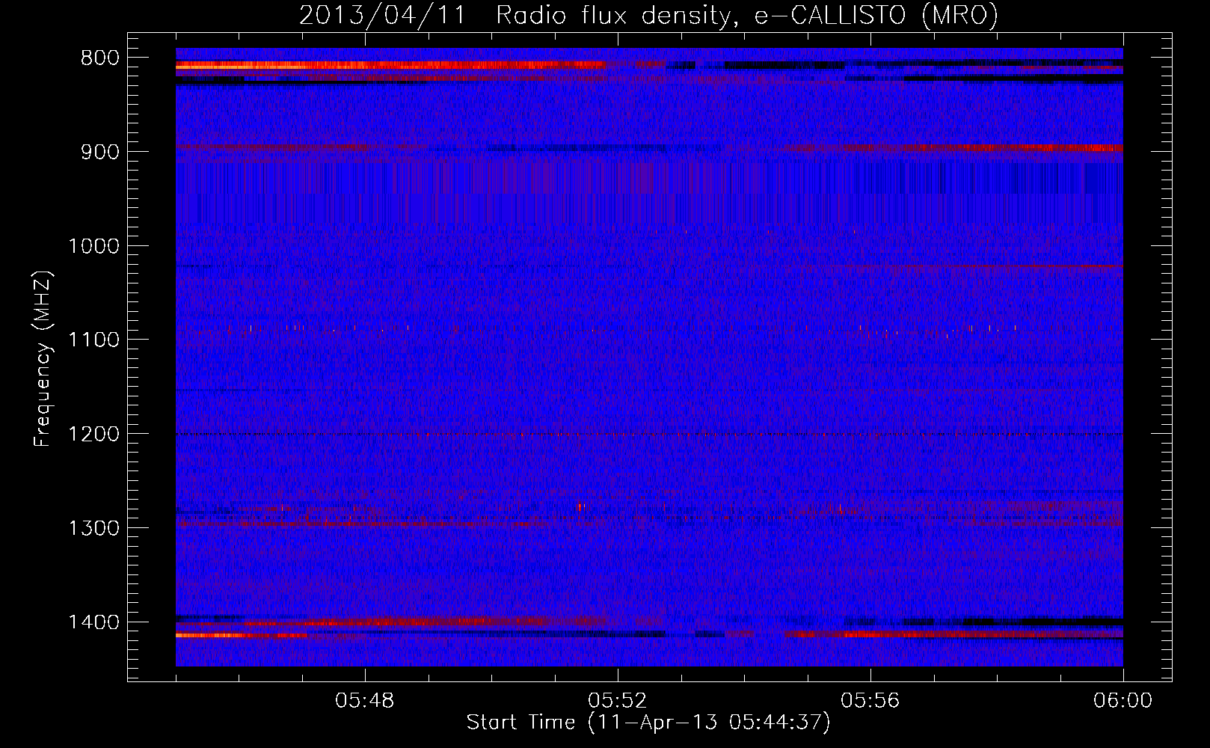Click the 05:56 time axis label
Image resolution: width=1210 pixels, height=748 pixels.
870,701
